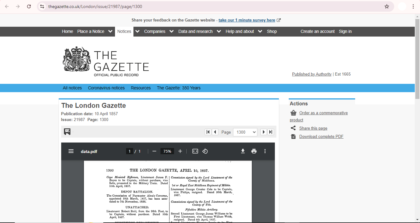Open PDF viewer more actions menu
Screen dimensions: 420x223
(x=265, y=151)
